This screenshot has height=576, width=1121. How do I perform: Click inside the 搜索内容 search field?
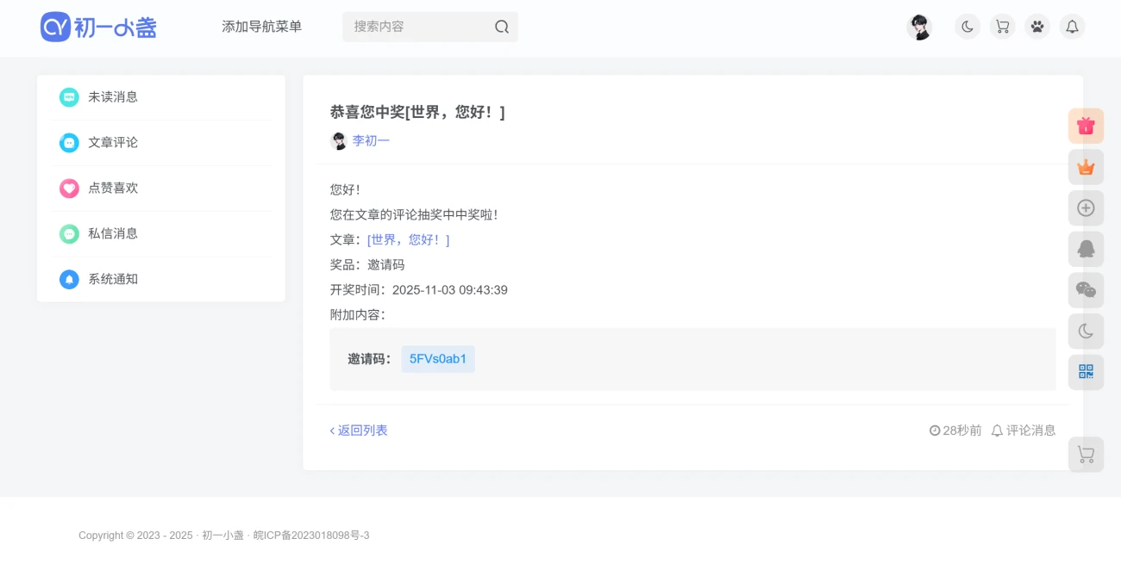tap(405, 27)
